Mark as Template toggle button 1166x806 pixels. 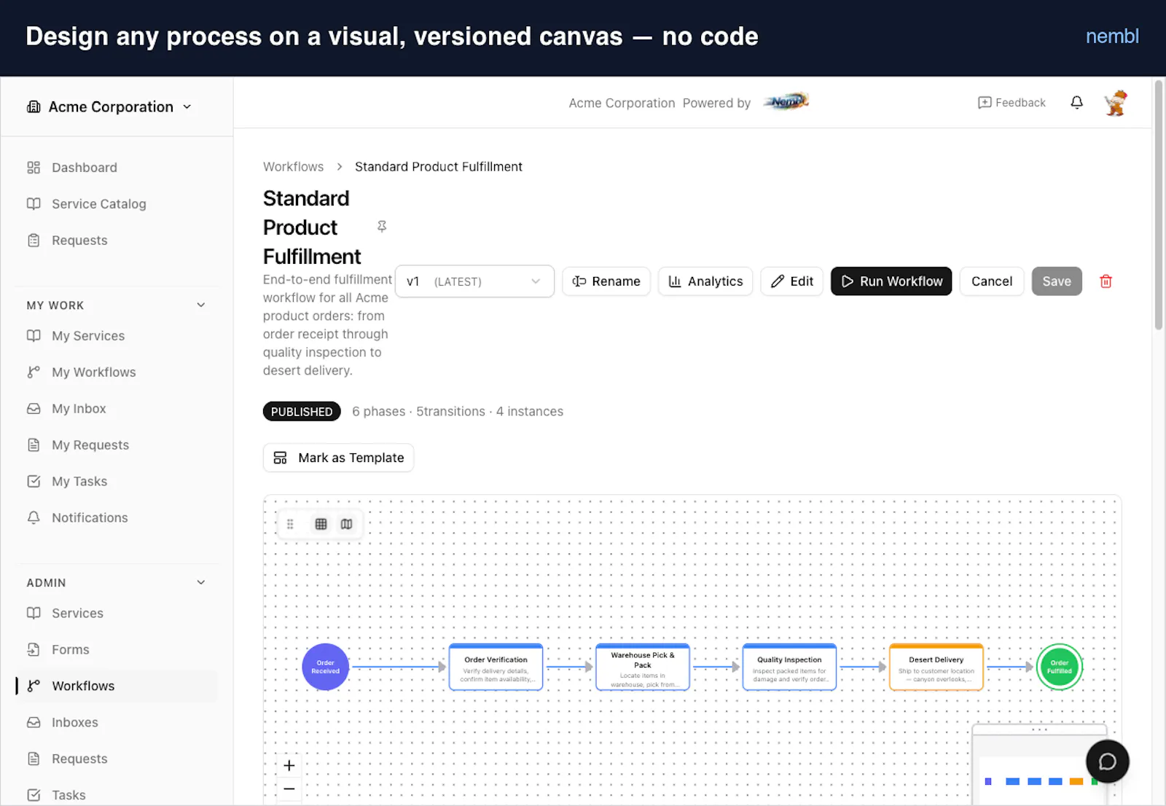tap(338, 458)
